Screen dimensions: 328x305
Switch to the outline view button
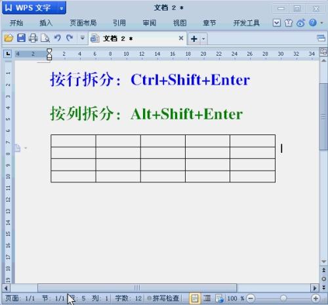coord(207,298)
